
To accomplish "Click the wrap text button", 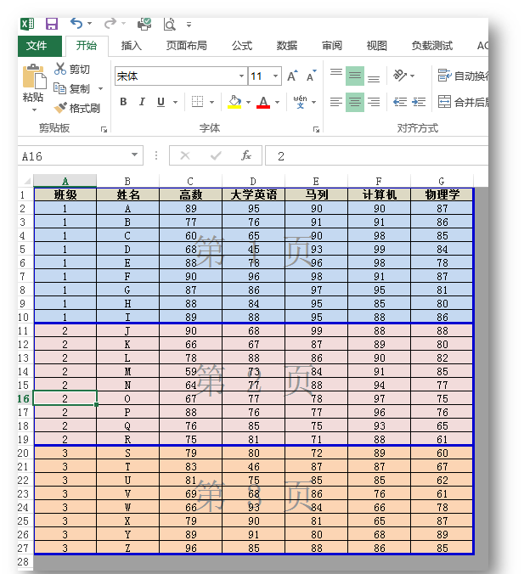I will pos(463,76).
